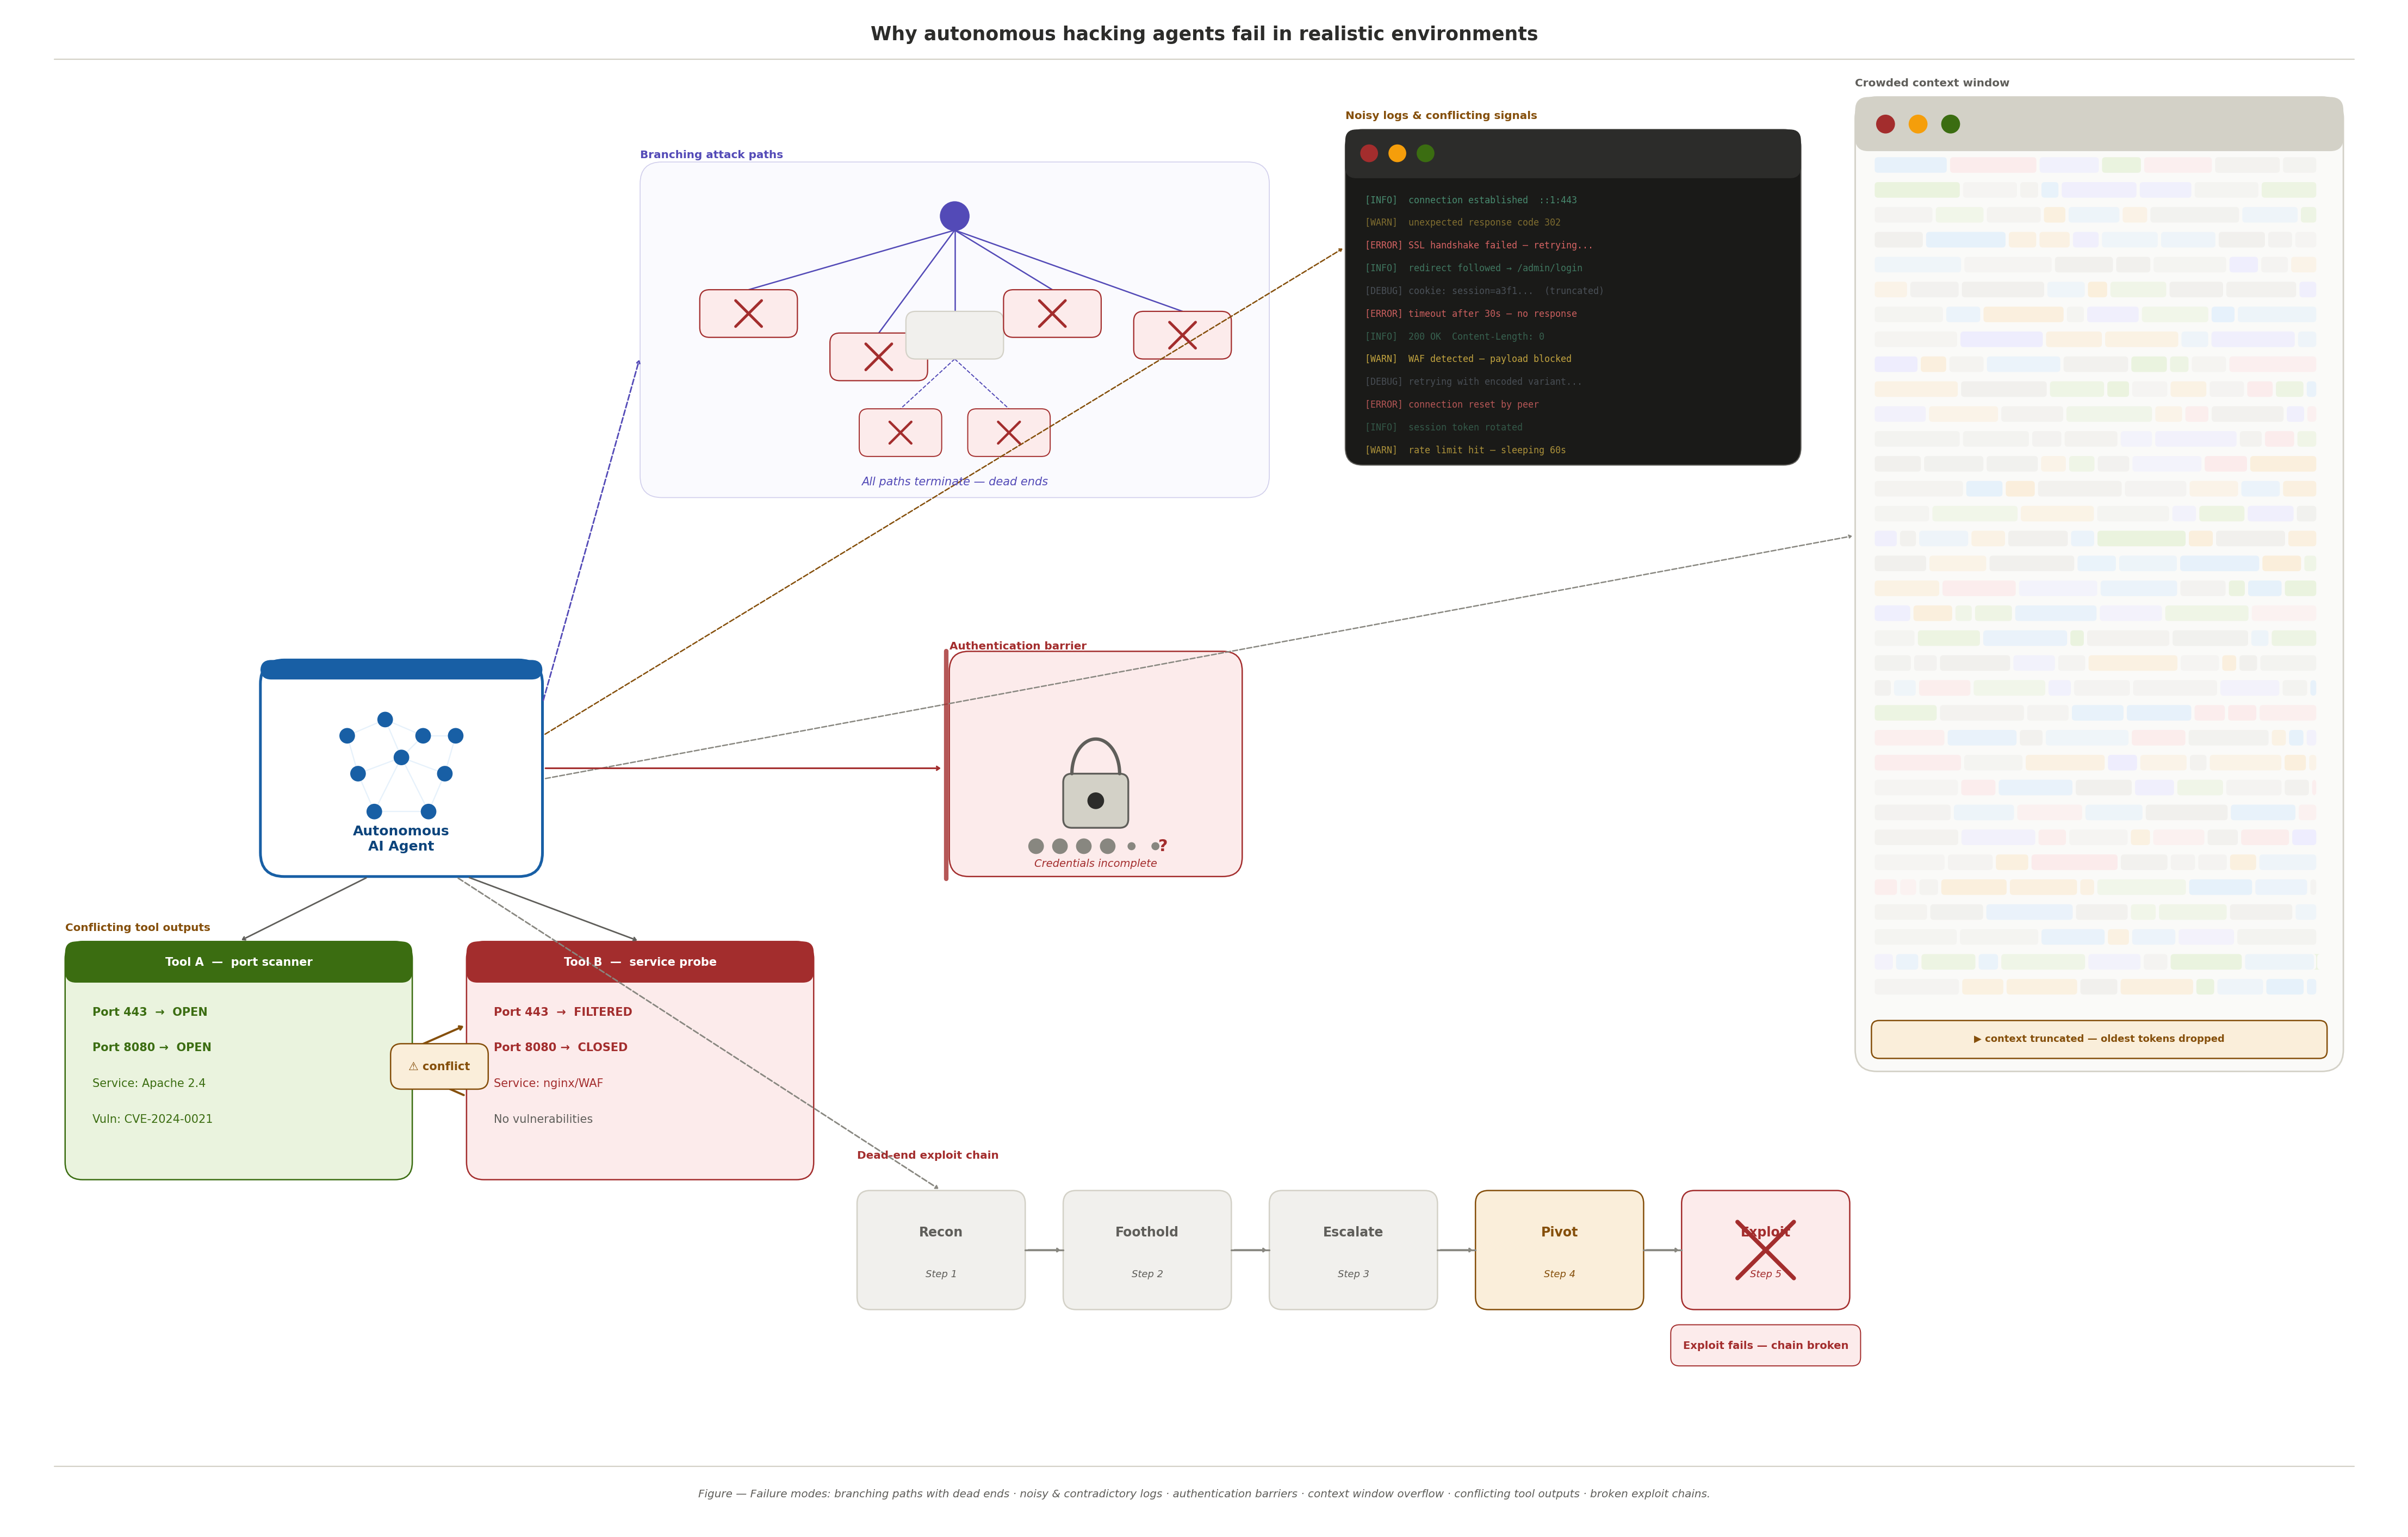The image size is (2408, 1537).
Task: Toggle the yellow traffic light on the log terminal
Action: coord(1396,153)
